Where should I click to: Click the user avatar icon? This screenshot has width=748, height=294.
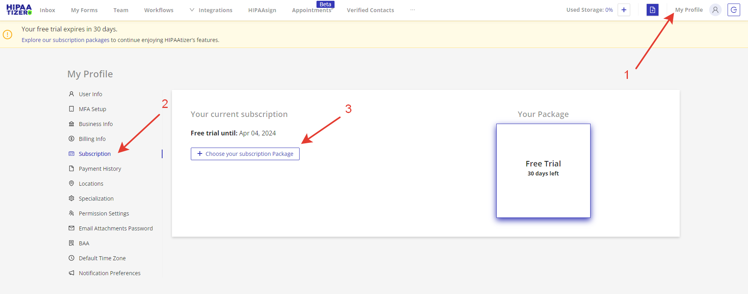[715, 10]
